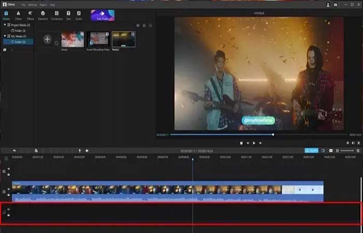Click the music note audio track icon
This screenshot has width=363, height=233.
[4, 212]
